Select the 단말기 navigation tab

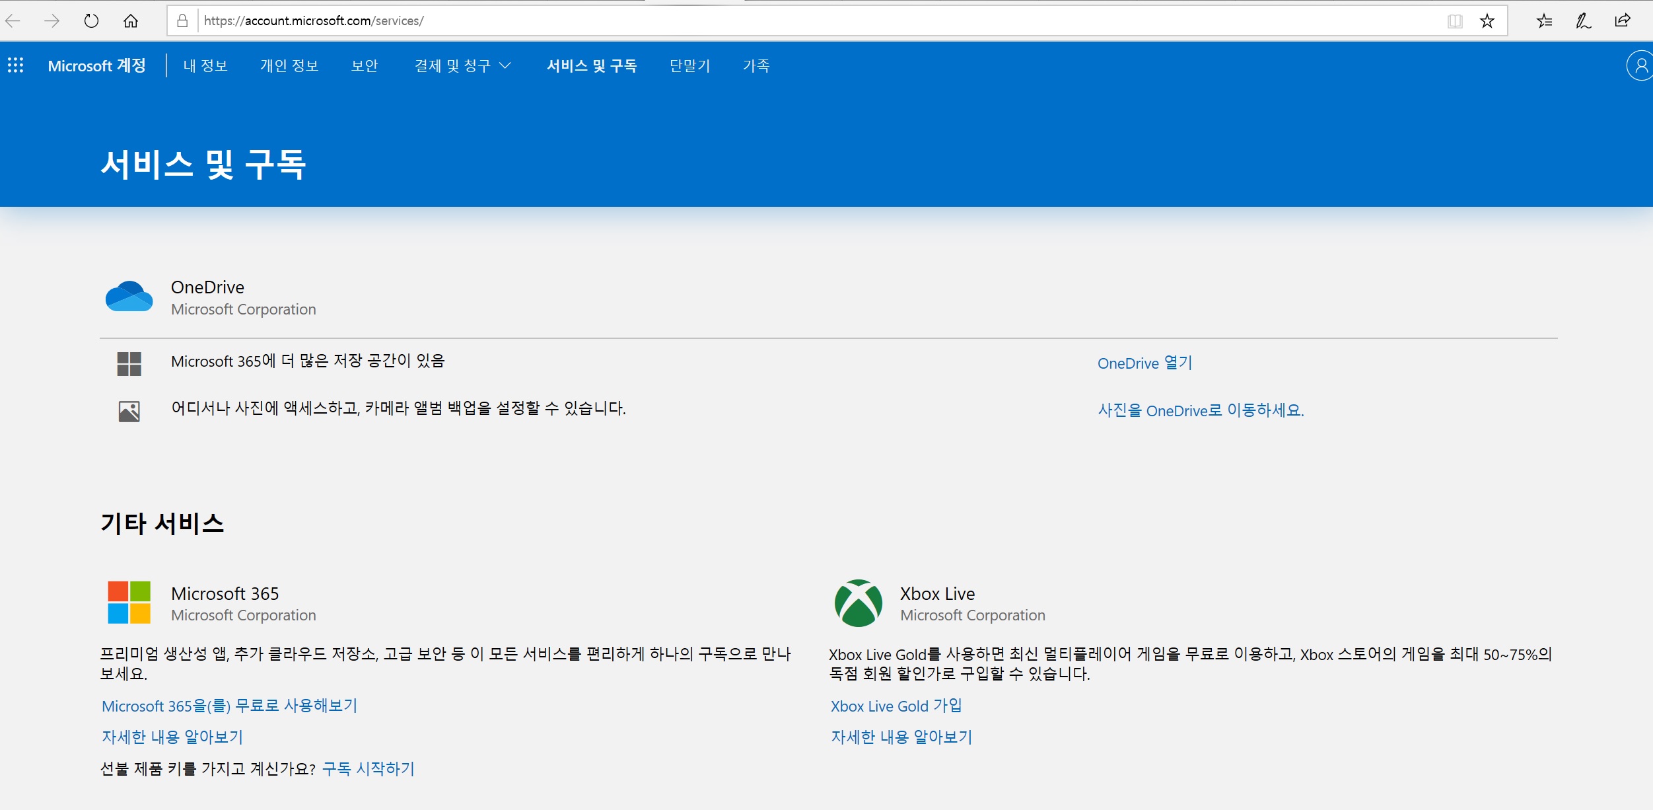pos(689,65)
